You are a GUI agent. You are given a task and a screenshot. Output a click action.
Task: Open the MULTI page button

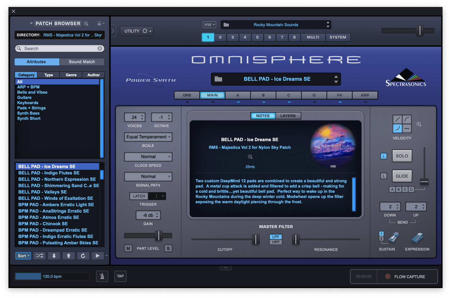point(313,37)
